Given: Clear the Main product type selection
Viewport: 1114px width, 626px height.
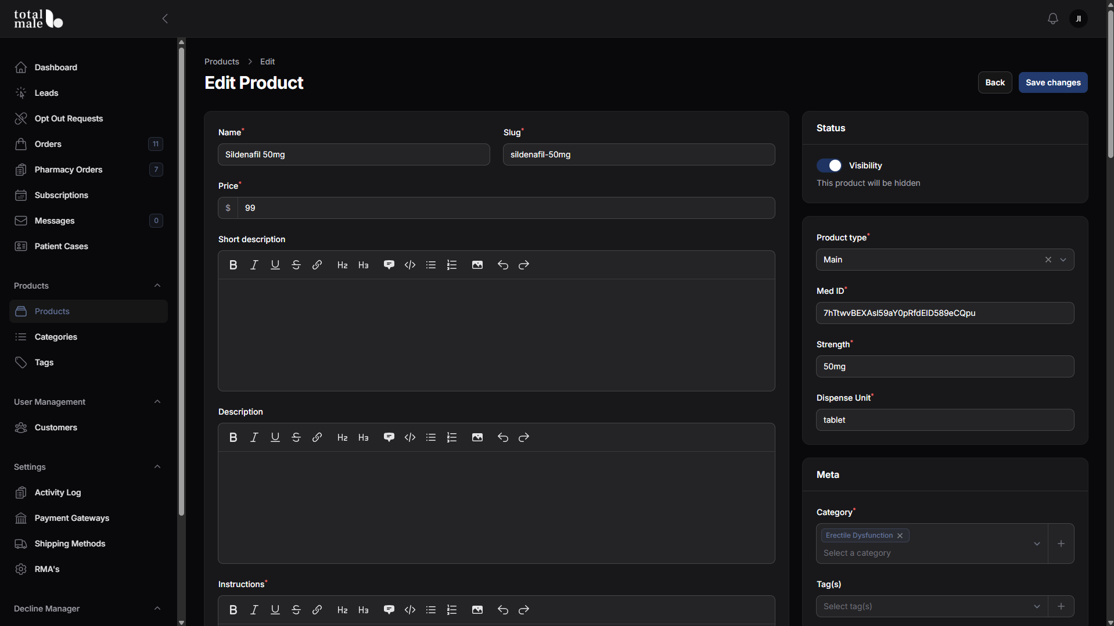Looking at the screenshot, I should [x=1048, y=260].
